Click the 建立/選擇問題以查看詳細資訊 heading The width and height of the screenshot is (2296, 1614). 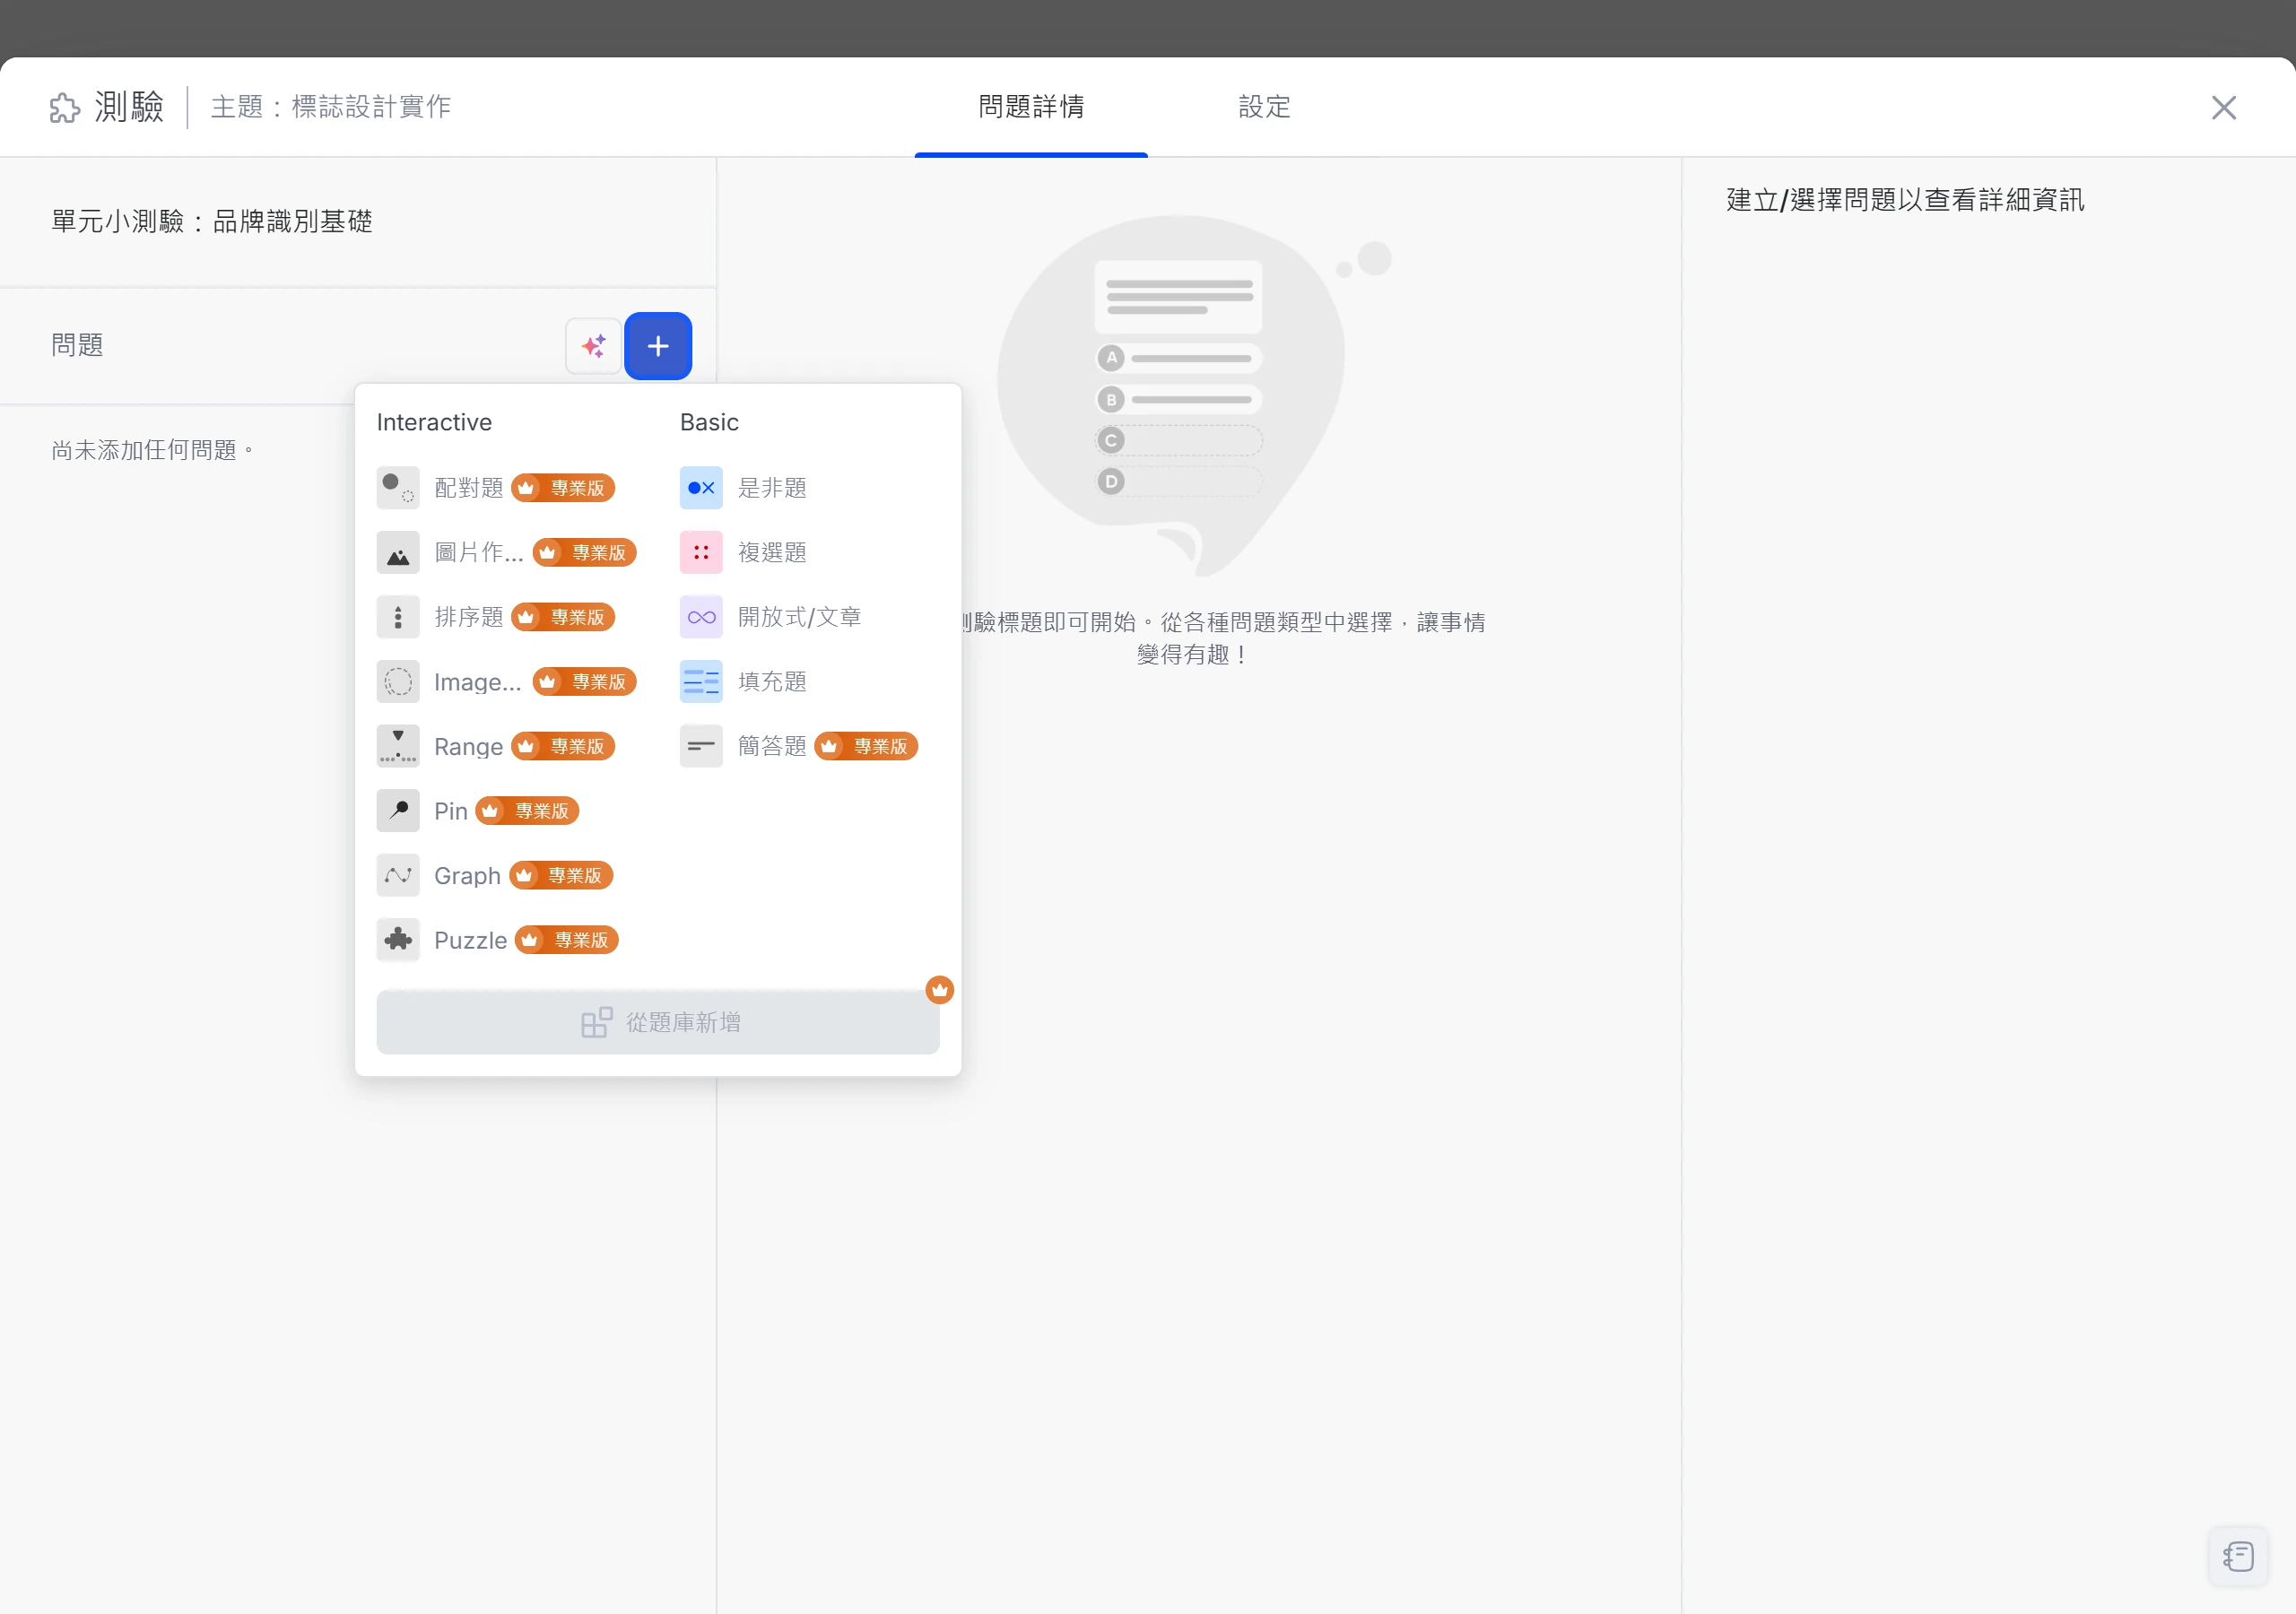1905,200
